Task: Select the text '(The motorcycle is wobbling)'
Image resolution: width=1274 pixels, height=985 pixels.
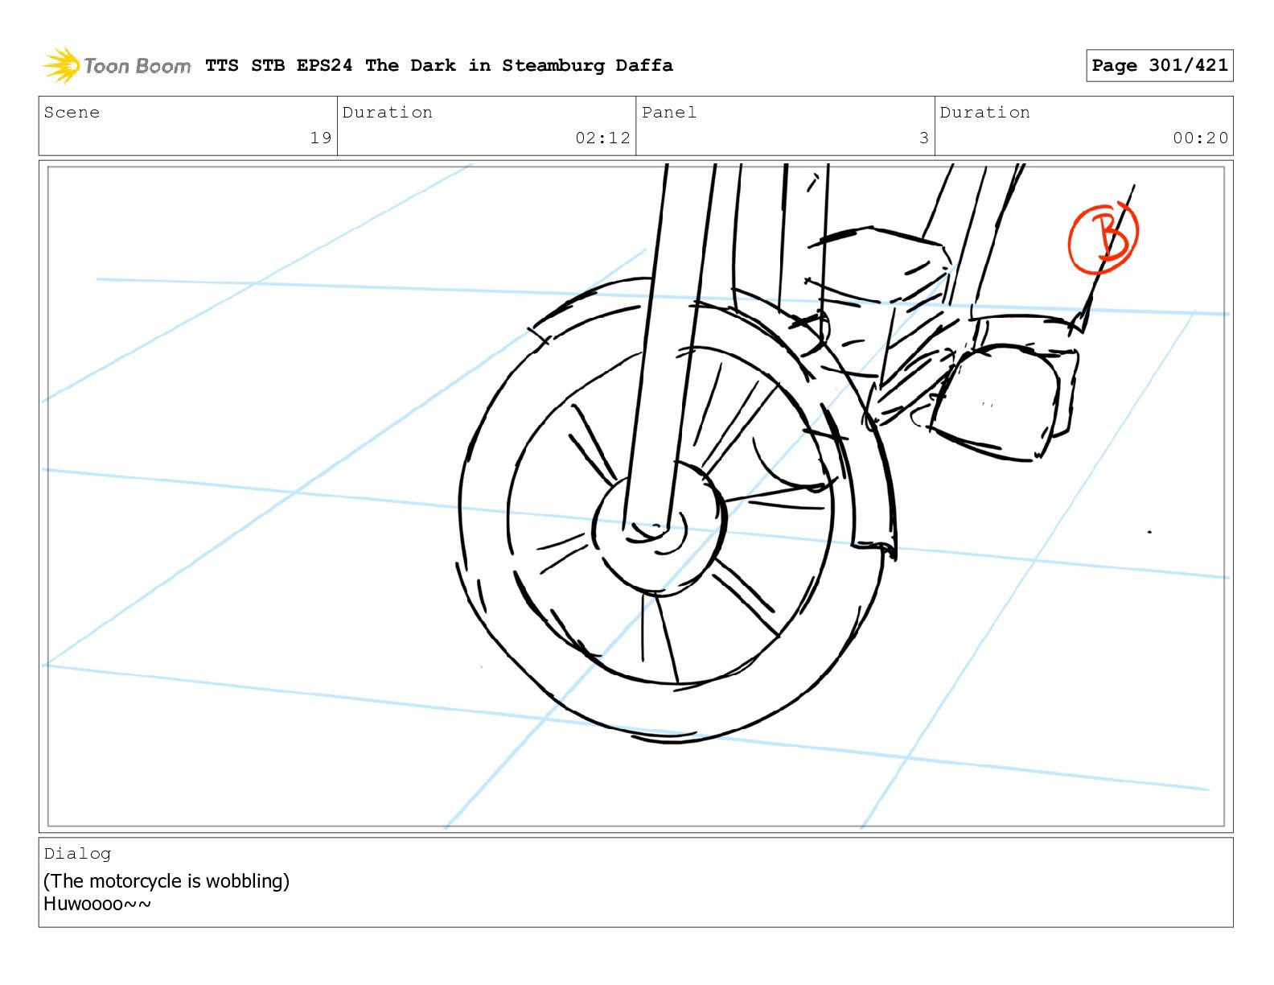Action: point(166,881)
